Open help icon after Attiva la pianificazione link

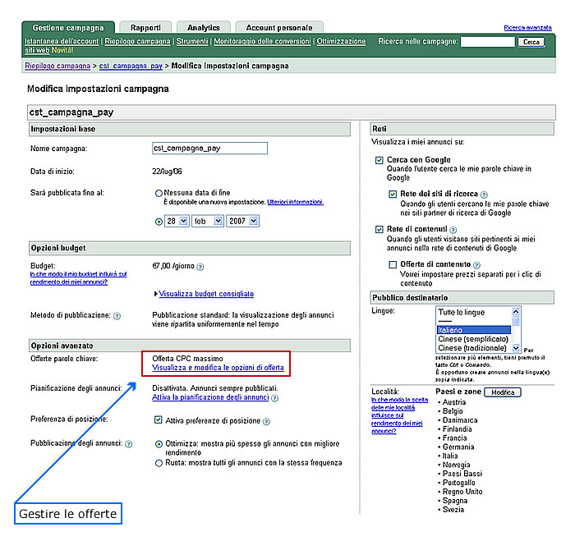[x=274, y=398]
